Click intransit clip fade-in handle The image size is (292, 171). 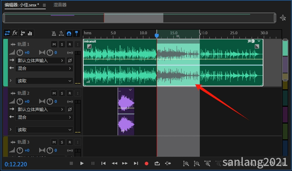pos(89,46)
